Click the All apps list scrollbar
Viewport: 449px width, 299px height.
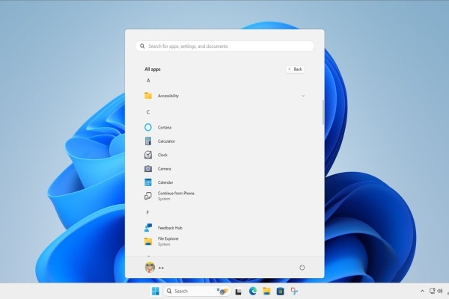click(323, 112)
